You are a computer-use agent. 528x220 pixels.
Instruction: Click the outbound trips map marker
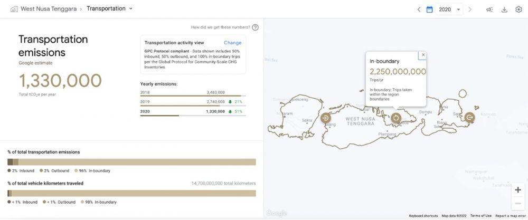tap(469, 118)
